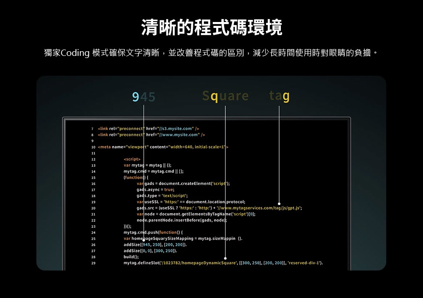
Task: Click the white dot under 945 callout
Action: coord(144,240)
